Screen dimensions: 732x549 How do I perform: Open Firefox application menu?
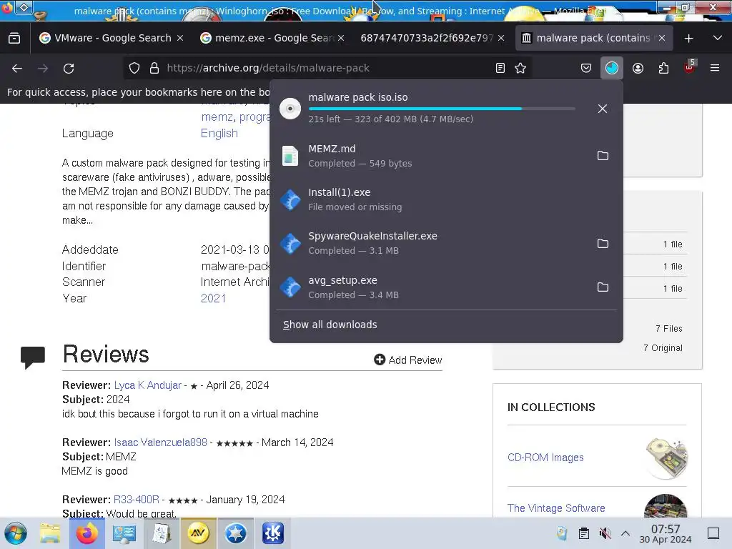tap(715, 68)
